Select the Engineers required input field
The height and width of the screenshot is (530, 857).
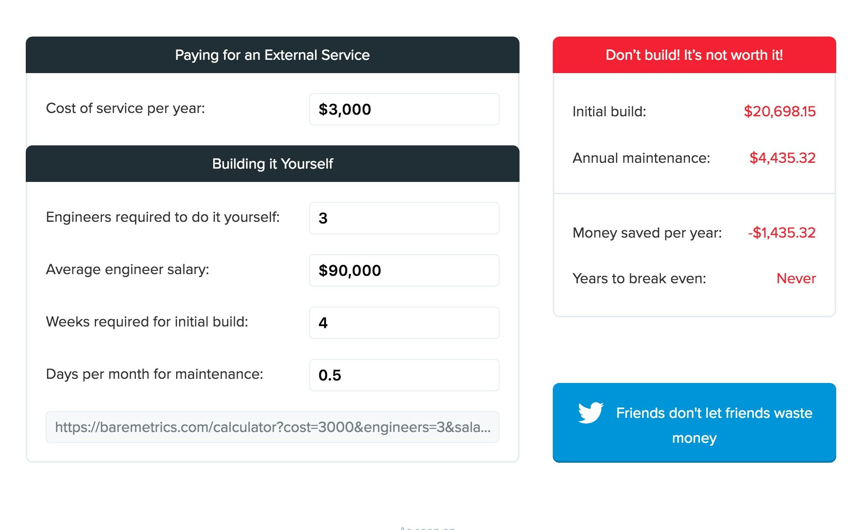404,218
